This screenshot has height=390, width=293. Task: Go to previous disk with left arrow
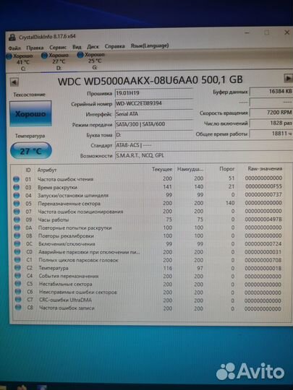pyautogui.click(x=14, y=82)
